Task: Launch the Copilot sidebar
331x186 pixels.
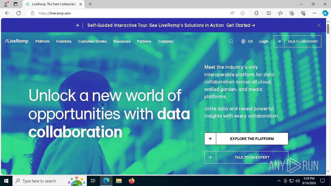Action: (325, 13)
